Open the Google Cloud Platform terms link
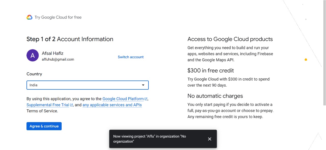326x150 pixels. click(123, 99)
